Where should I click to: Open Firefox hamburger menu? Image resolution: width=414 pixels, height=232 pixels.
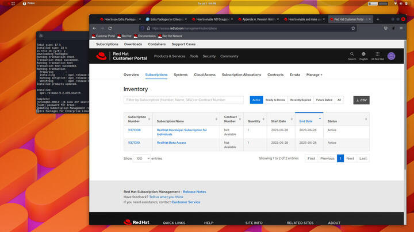pyautogui.click(x=401, y=28)
